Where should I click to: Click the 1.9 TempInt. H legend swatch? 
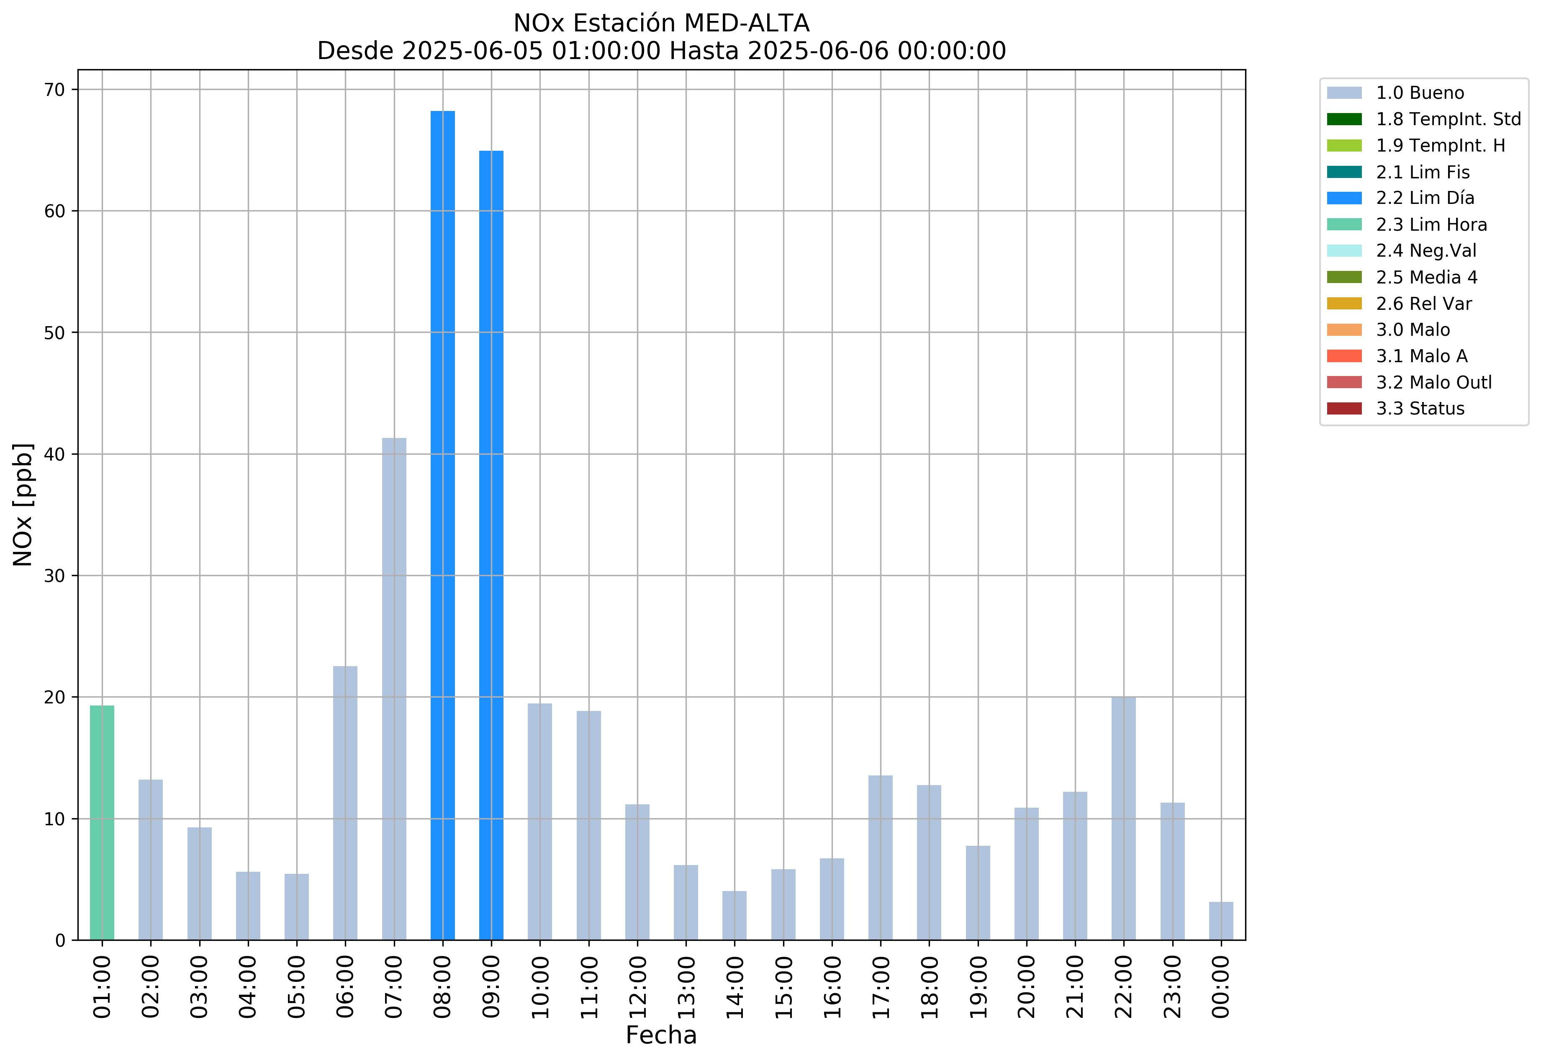pyautogui.click(x=1343, y=146)
